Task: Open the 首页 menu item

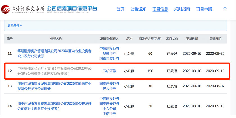Action: click(121, 9)
